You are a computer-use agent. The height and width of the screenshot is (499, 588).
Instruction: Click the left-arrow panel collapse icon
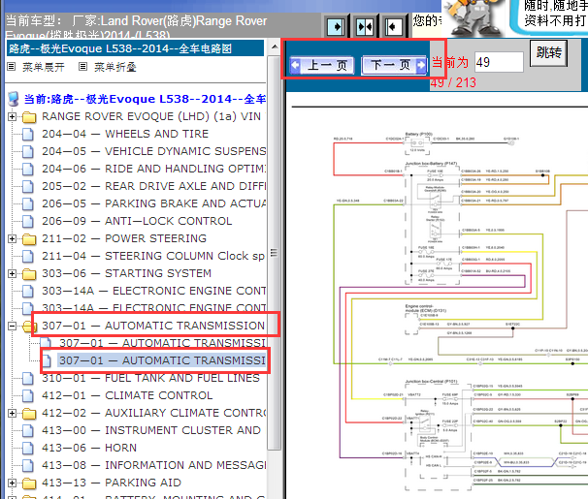point(393,26)
